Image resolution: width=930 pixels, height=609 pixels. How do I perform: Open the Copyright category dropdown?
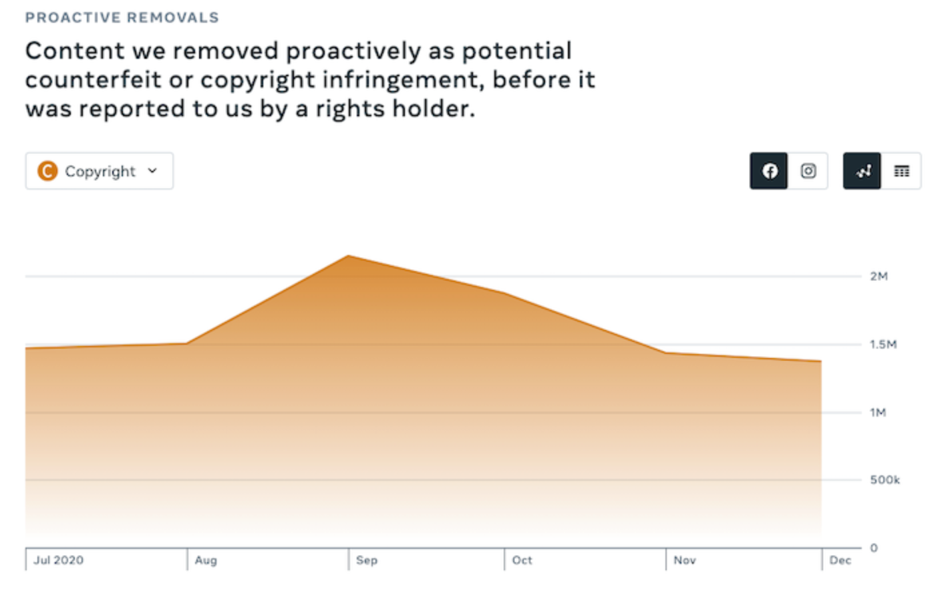(100, 171)
